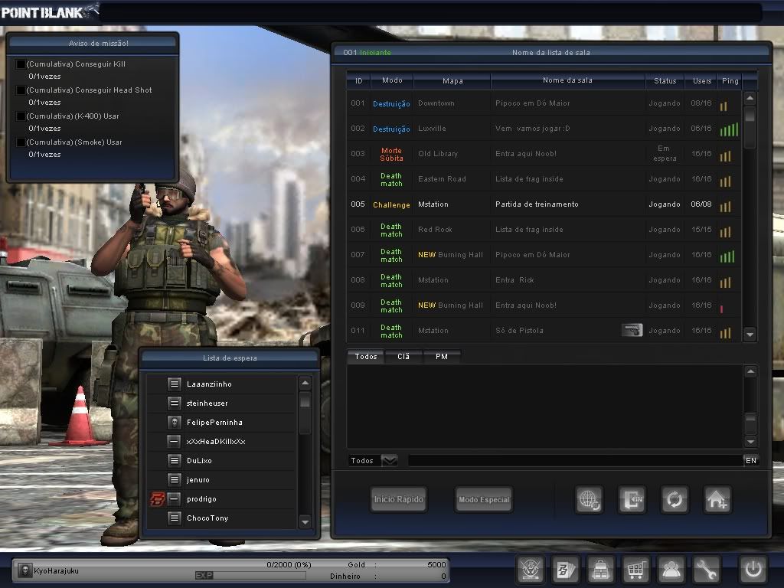Open the clan emblem menu in bottom bar

point(530,570)
